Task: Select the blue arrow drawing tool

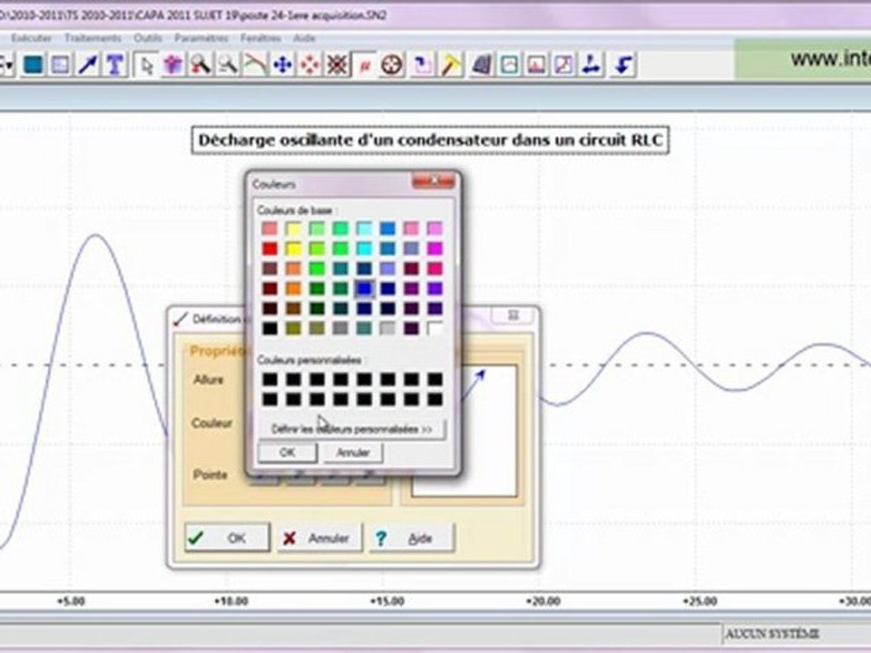Action: [x=87, y=65]
